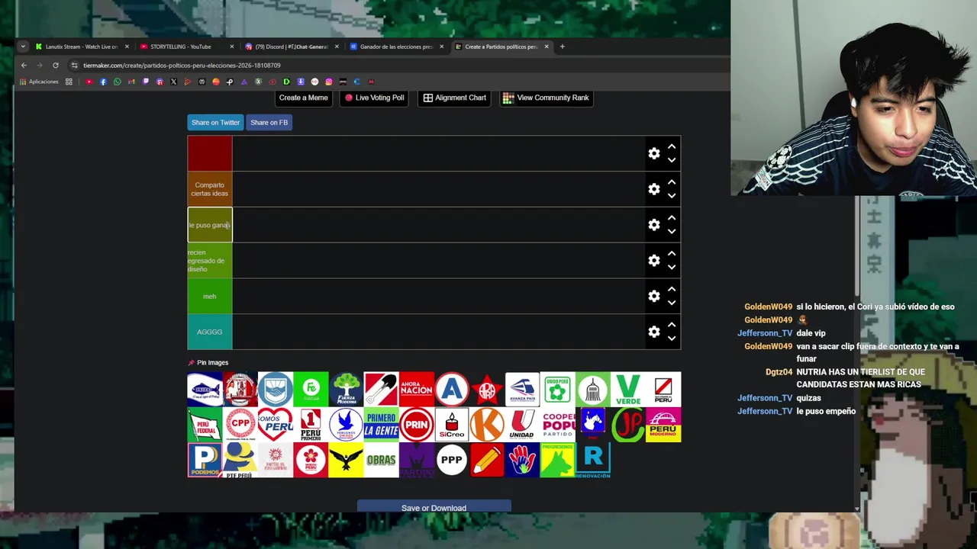977x549 pixels.
Task: Select the Perú Federal flag logo
Action: [205, 425]
